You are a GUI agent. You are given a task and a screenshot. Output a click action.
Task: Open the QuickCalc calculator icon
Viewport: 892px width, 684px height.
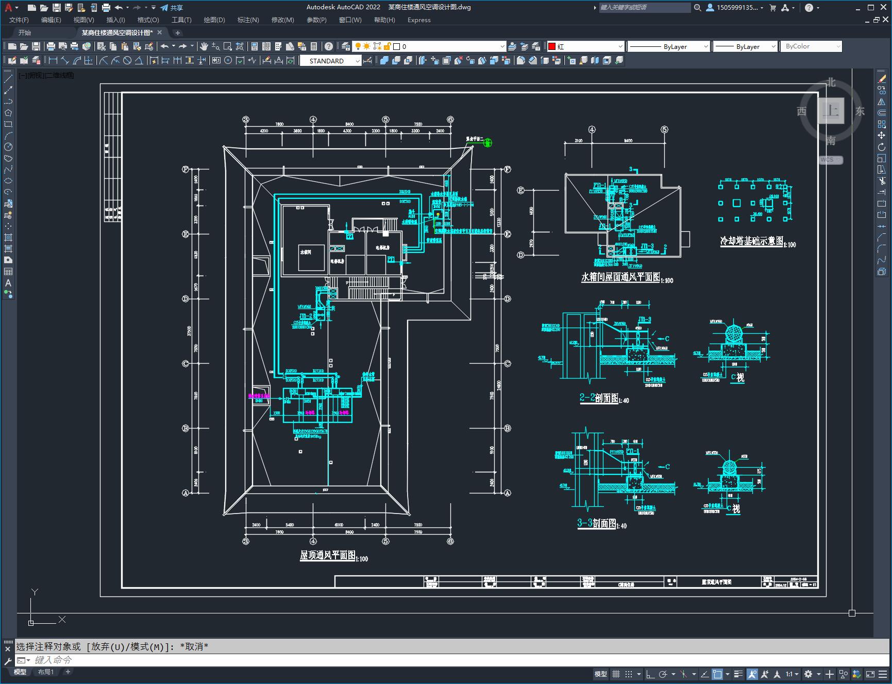tap(314, 46)
